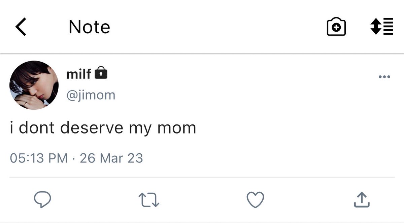Click the word "mom" ending the tweet
The width and height of the screenshot is (404, 223).
click(180, 128)
